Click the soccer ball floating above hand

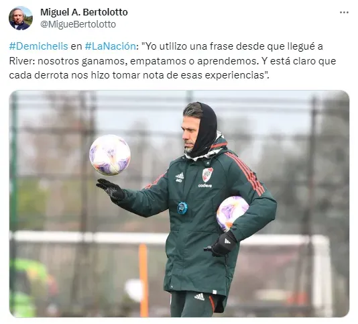tap(110, 155)
